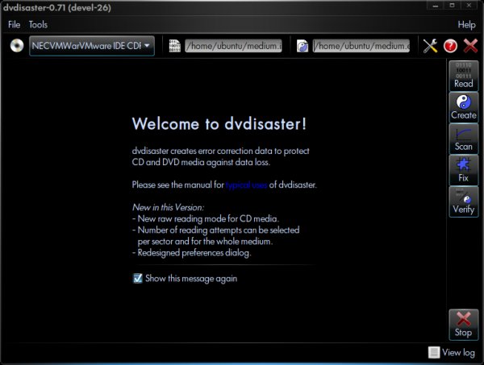Click the Create button with yin-yang icon

pos(464,107)
